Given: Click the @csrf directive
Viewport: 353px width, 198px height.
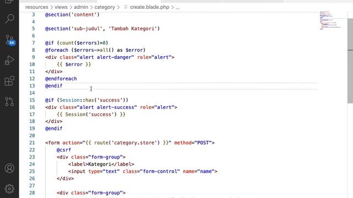Looking at the screenshot, I should tap(64, 150).
